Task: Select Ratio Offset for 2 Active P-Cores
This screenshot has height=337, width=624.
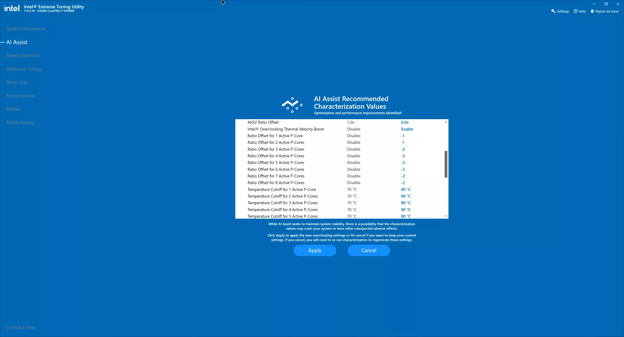Action: point(340,143)
